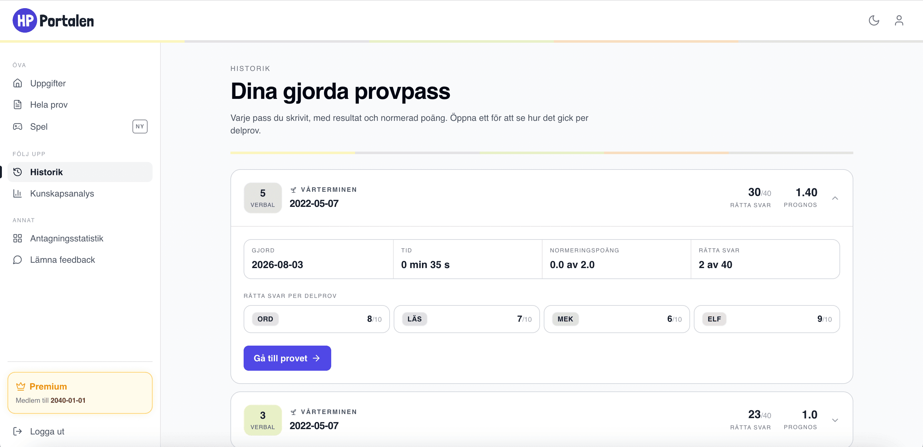Click the Kunskapsanalys bar chart icon
The width and height of the screenshot is (923, 447).
(18, 193)
